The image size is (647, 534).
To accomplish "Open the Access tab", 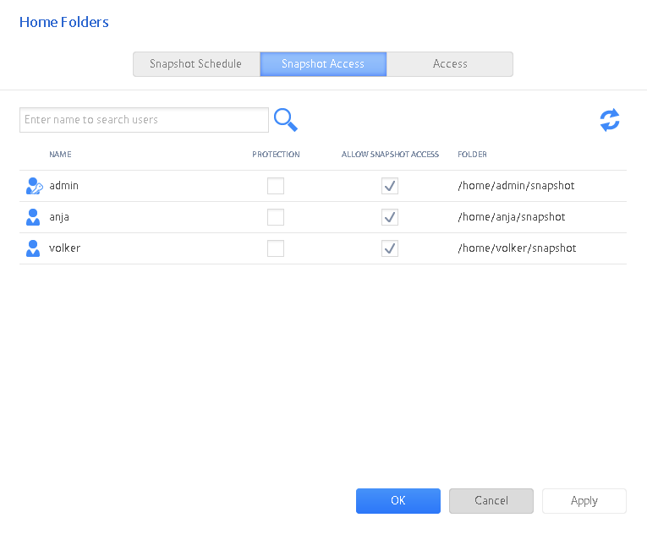I will click(450, 64).
